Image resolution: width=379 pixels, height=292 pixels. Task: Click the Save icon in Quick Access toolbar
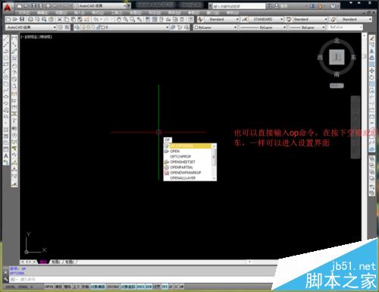(34, 5)
